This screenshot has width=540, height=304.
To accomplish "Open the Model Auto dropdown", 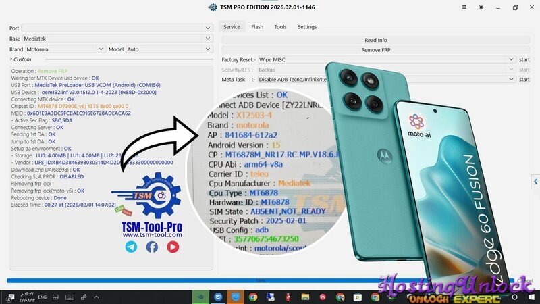I will pos(169,49).
